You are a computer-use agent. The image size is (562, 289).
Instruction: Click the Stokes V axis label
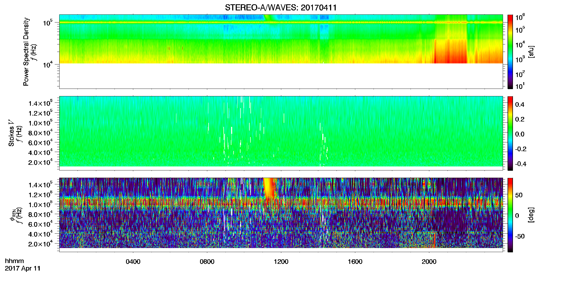point(12,133)
